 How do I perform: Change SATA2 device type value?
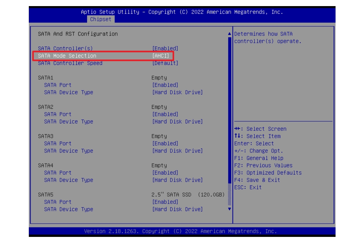pos(177,122)
